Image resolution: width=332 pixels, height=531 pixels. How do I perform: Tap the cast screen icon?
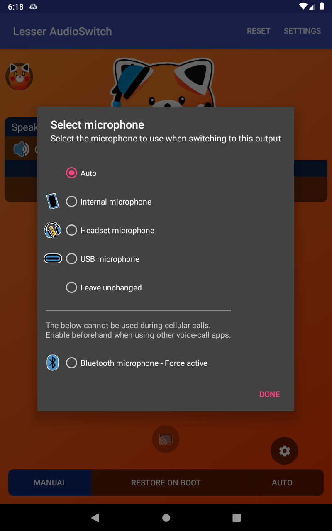tap(166, 438)
